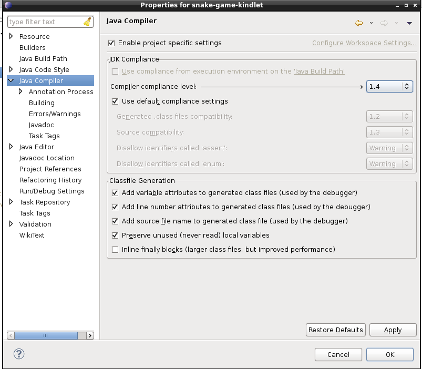Image resolution: width=422 pixels, height=369 pixels.
Task: Expand the Resource tree node
Action: [11, 36]
